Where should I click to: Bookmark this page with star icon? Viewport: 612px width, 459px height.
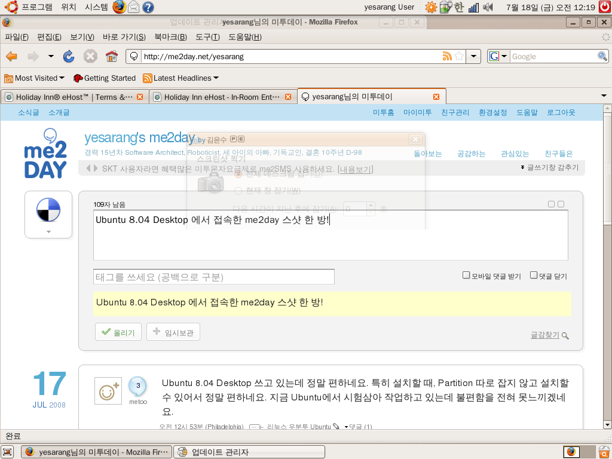[x=459, y=56]
